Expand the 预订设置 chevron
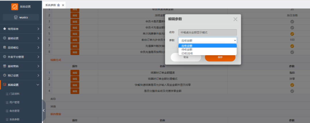The height and width of the screenshot is (123, 310). (38, 76)
